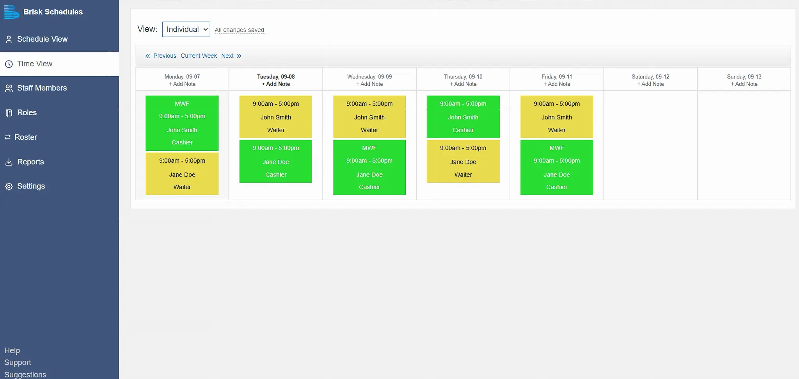This screenshot has width=799, height=379.
Task: Click the Reports download icon
Action: coord(9,162)
